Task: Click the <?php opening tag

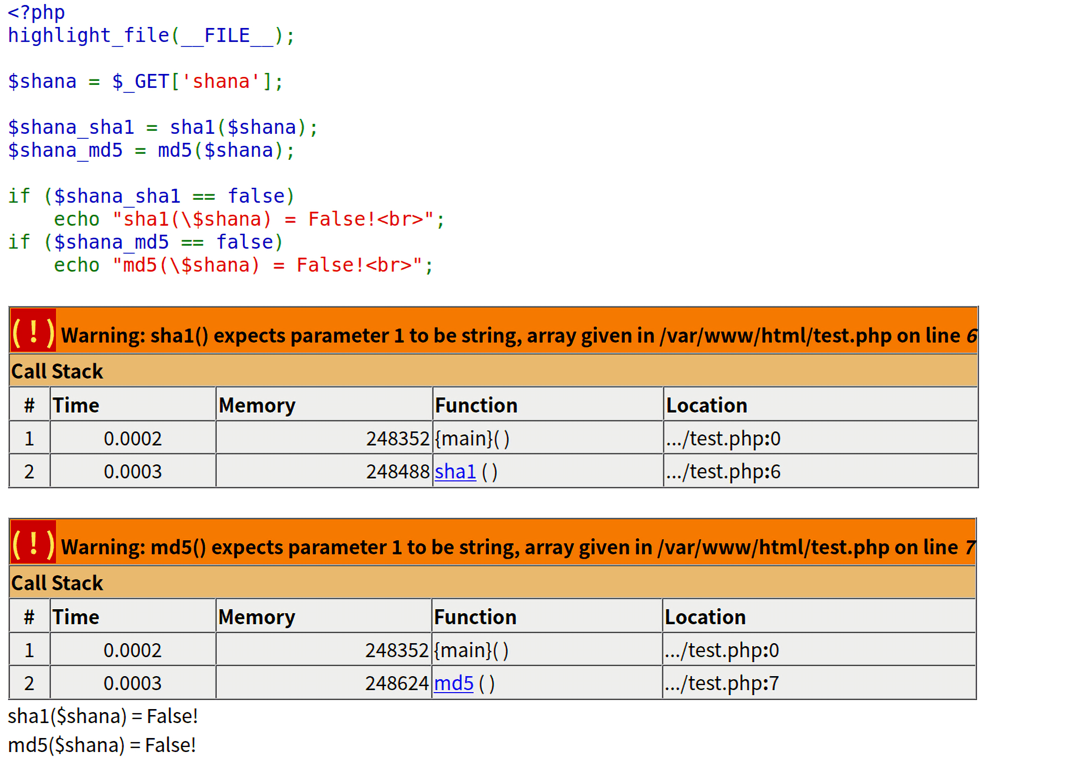Action: point(36,12)
